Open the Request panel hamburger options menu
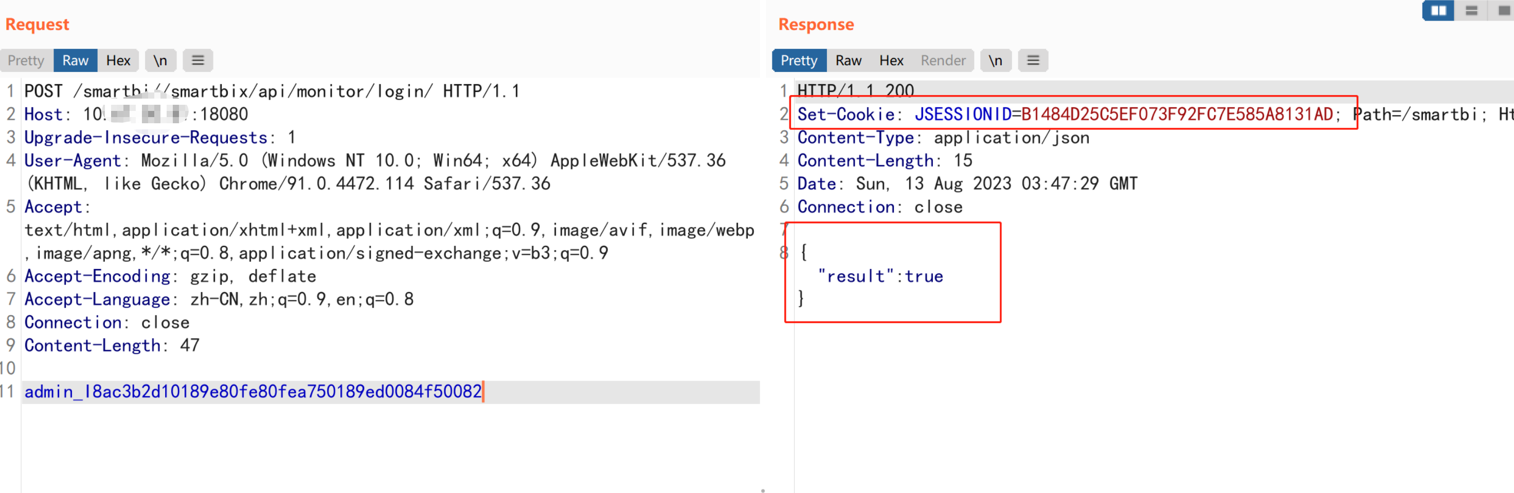Viewport: 1514px width, 493px height. pyautogui.click(x=198, y=61)
